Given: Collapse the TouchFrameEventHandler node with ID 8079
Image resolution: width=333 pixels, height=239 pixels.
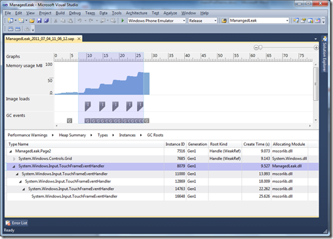Looking at the screenshot, I should tap(14, 166).
